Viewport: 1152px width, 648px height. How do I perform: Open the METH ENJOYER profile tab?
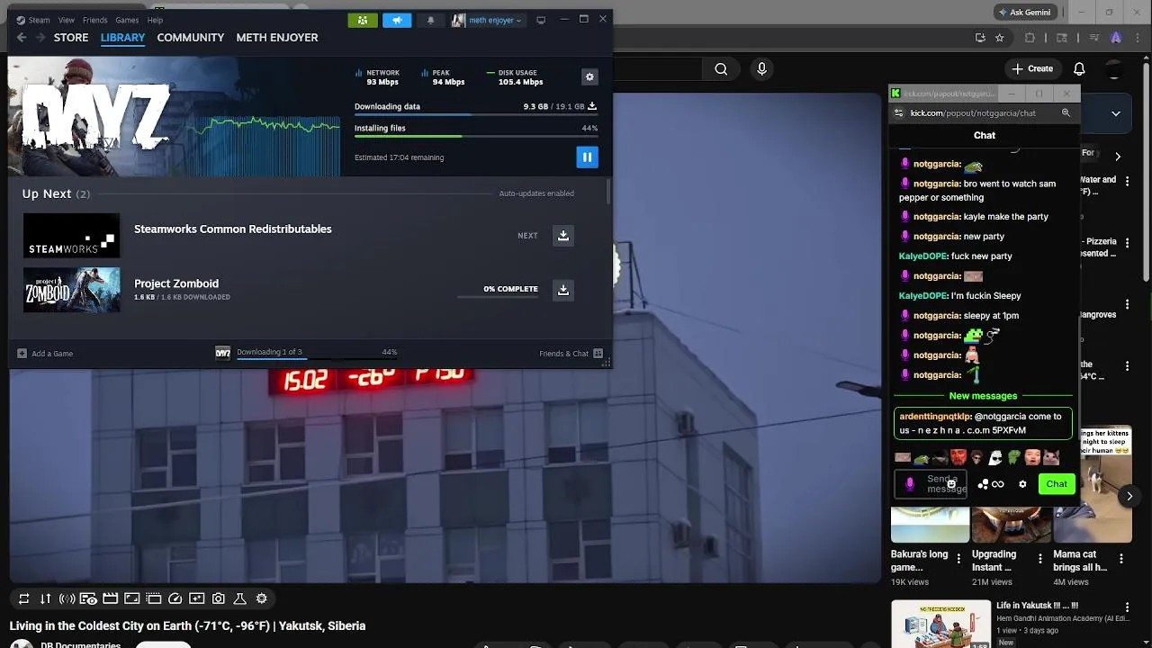[277, 38]
